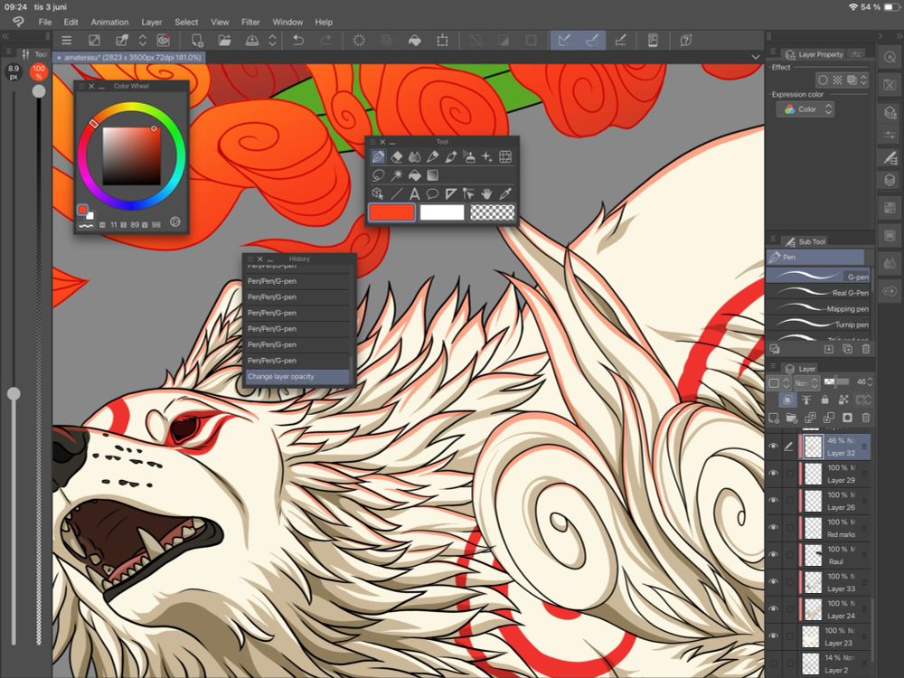Select the Text tool (A icon)
The image size is (904, 678).
[x=414, y=193]
